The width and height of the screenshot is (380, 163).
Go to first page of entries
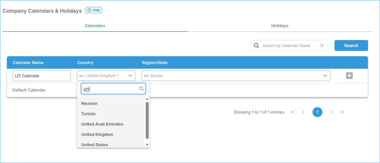click(x=293, y=112)
